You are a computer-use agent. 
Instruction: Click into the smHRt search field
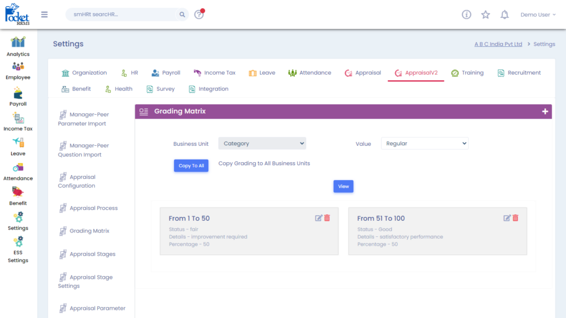click(x=122, y=15)
